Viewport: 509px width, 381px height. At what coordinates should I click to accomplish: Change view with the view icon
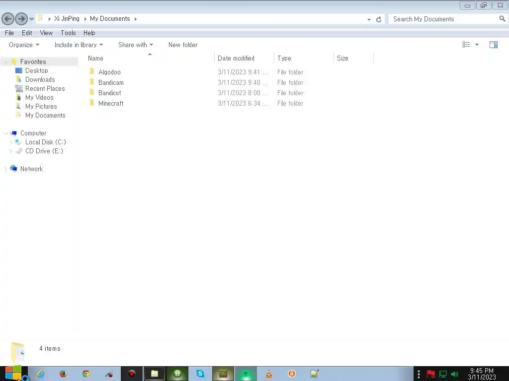coord(466,44)
